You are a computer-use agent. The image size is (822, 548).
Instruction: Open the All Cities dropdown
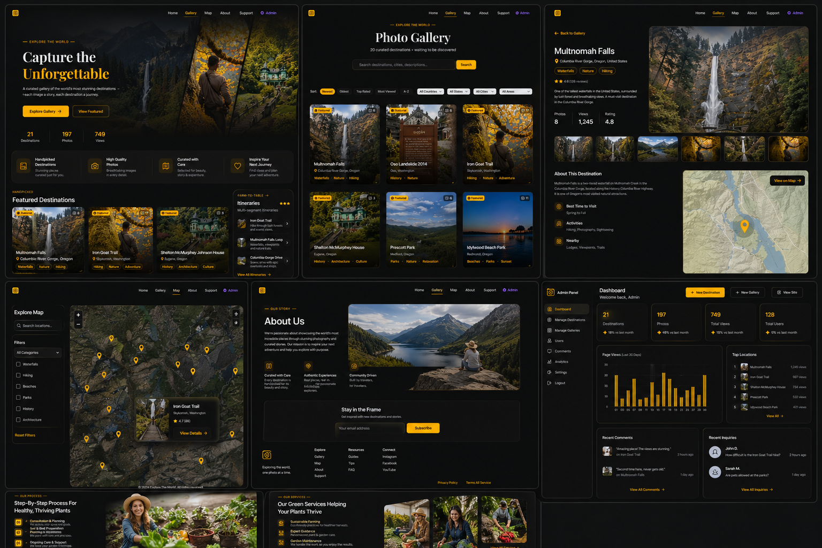(x=485, y=92)
